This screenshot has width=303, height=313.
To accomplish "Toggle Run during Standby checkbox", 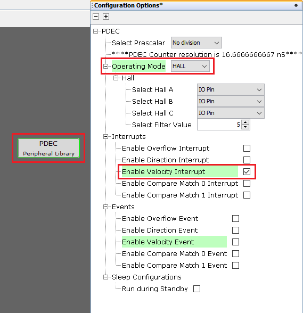I will [196, 289].
